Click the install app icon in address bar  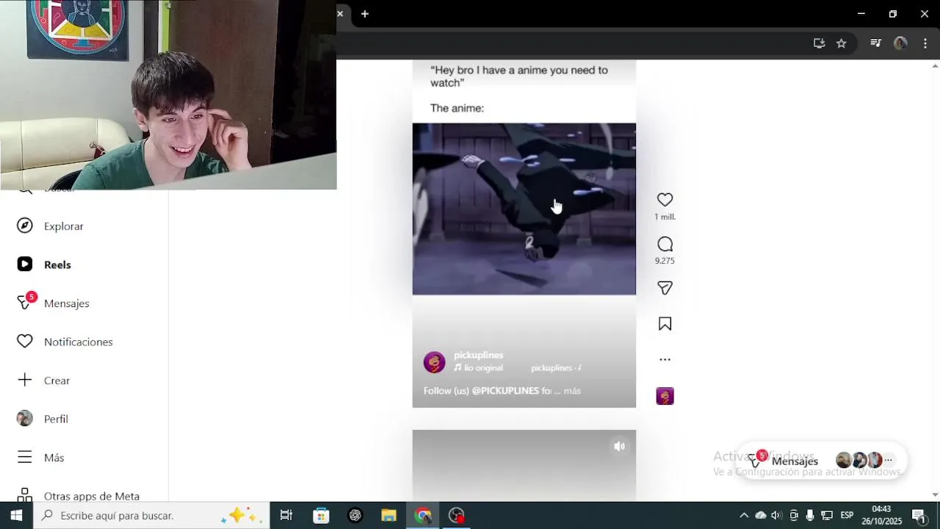tap(819, 43)
